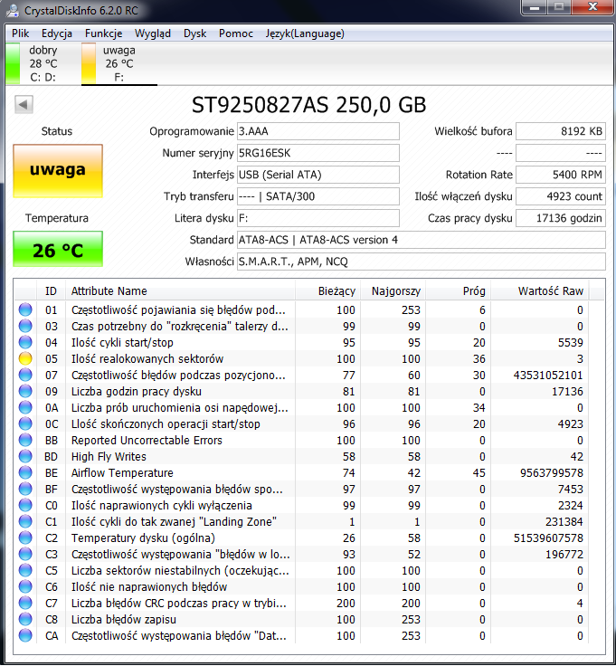The height and width of the screenshot is (666, 616).
Task: Click the blue status icon of attribute 0A
Action: point(25,407)
